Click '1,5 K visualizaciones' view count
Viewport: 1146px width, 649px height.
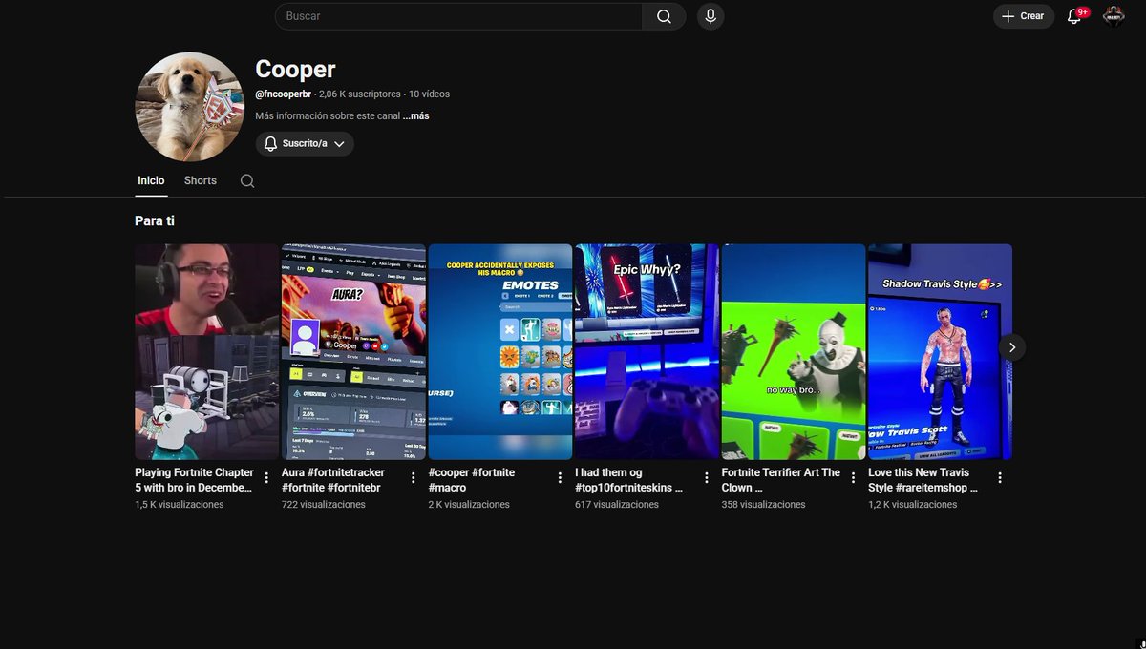pyautogui.click(x=180, y=504)
